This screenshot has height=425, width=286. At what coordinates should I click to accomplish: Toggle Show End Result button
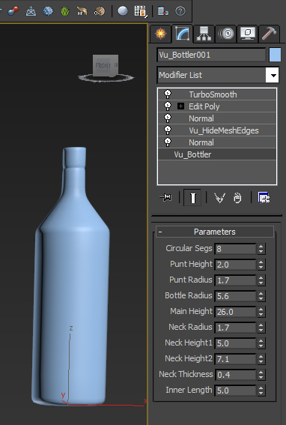(x=192, y=198)
